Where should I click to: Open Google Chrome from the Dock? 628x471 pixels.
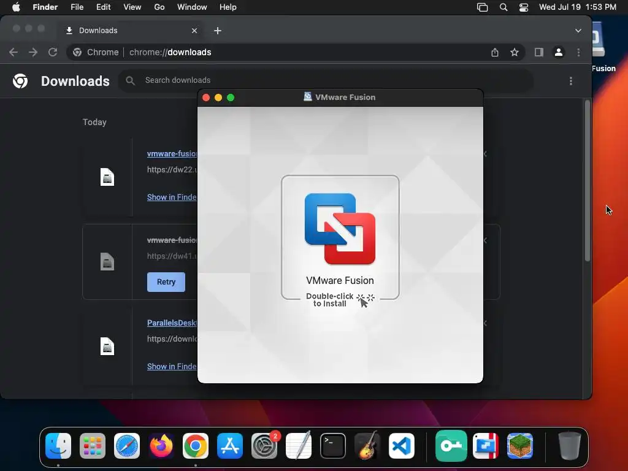tap(196, 446)
